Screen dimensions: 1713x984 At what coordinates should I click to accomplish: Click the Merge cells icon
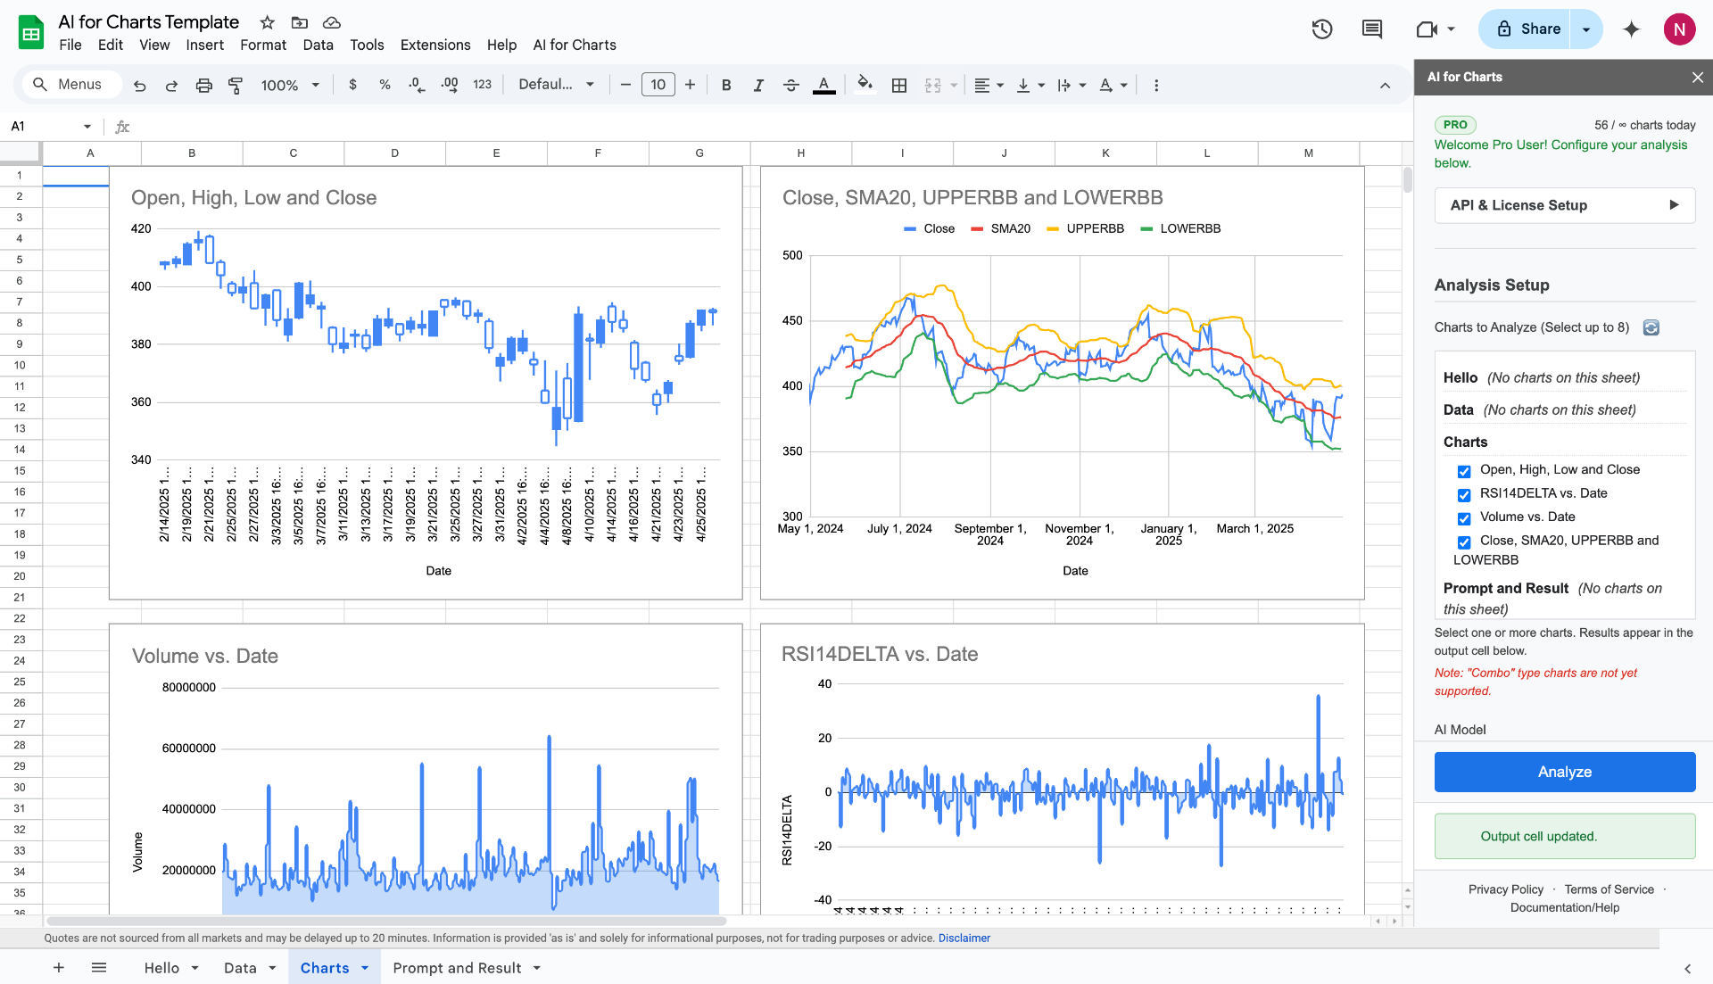pyautogui.click(x=932, y=85)
